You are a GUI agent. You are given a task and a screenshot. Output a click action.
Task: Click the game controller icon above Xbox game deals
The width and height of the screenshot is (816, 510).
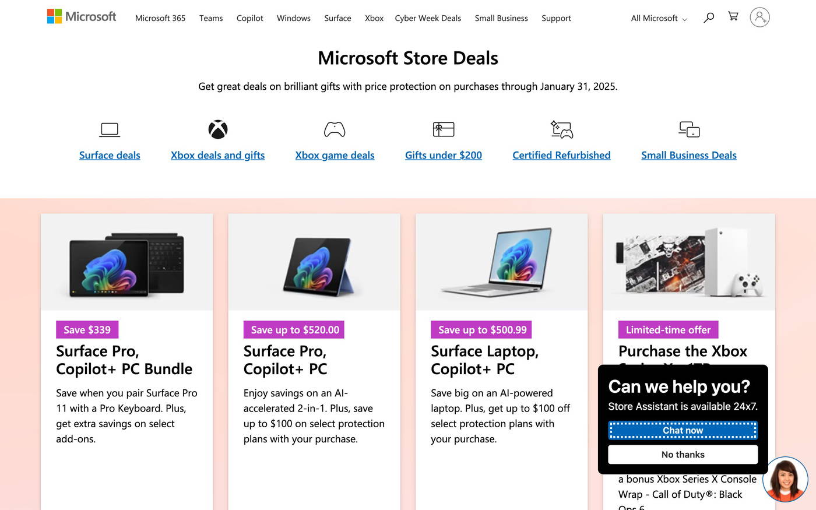click(x=335, y=129)
